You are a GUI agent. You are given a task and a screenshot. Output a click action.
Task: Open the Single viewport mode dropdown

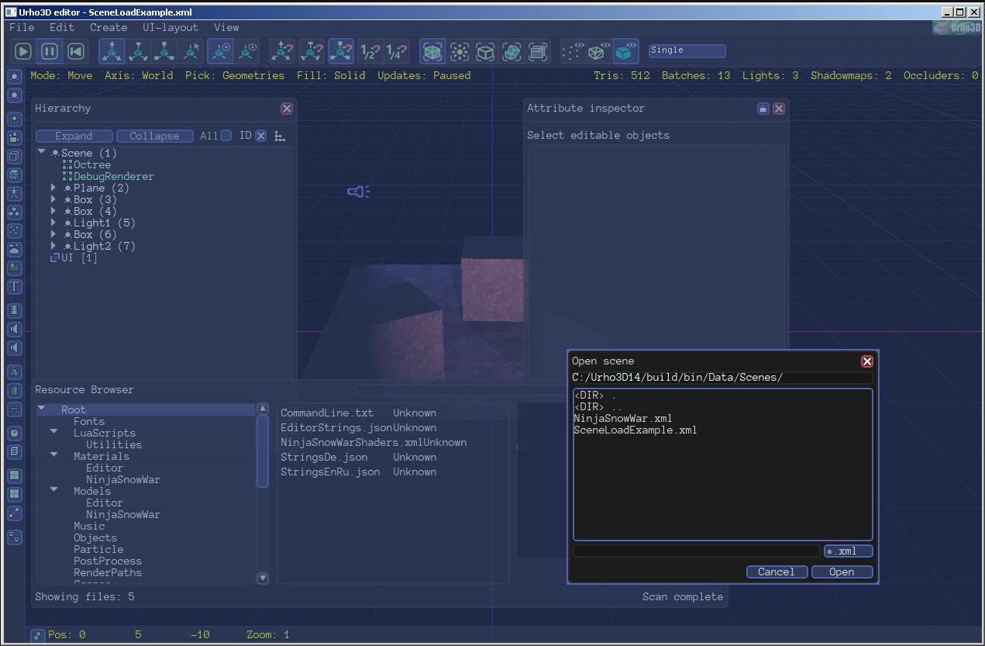687,50
